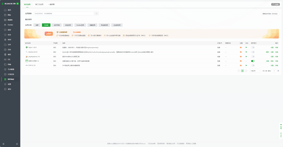Image resolution: width=283 pixels, height=147 pixels.
Task: Open the Nginx install folder icon
Action: (x=241, y=47)
